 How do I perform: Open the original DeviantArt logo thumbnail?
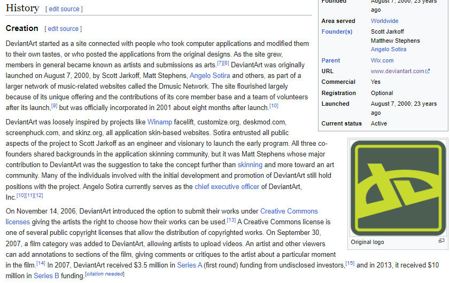pos(398,188)
